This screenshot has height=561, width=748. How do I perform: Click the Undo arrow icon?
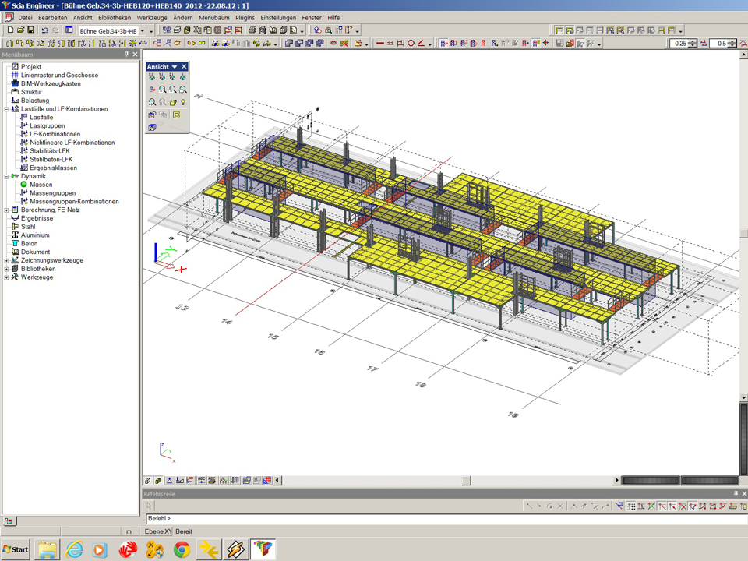44,30
